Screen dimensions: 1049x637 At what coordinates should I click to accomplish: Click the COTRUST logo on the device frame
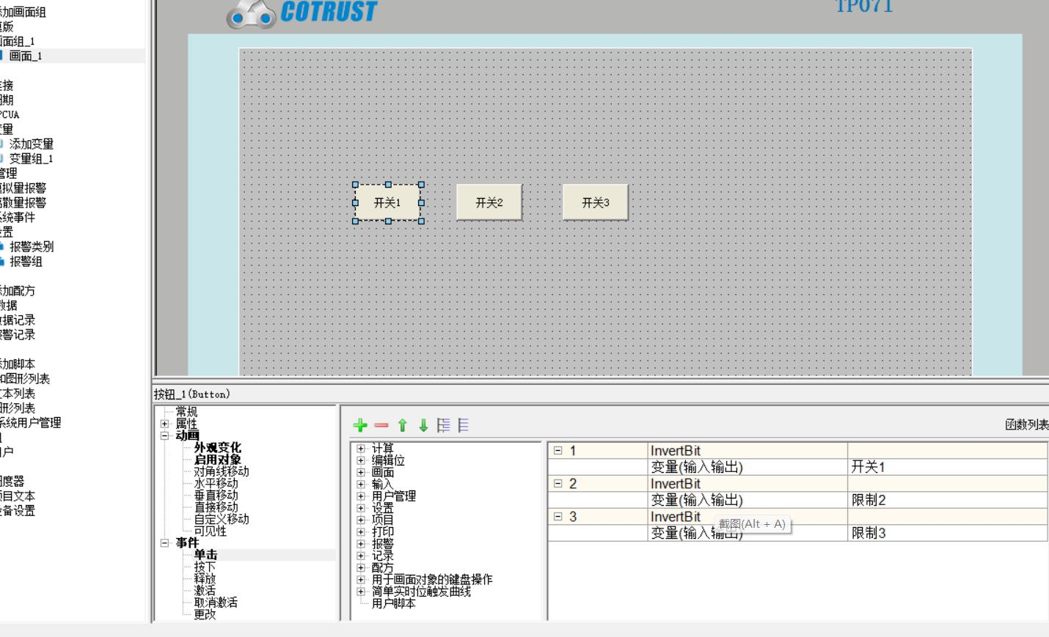tap(302, 12)
